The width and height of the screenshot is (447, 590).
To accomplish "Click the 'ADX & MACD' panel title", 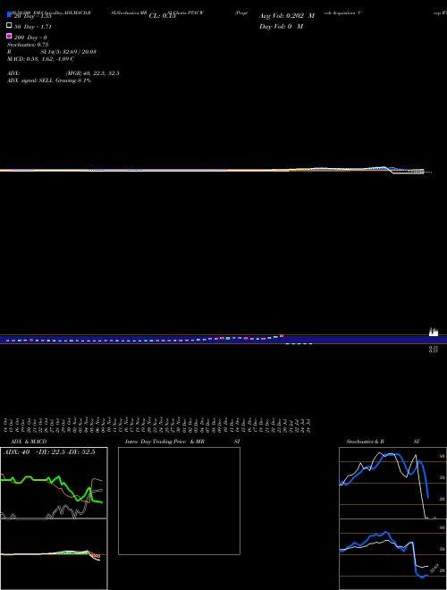I will (29, 442).
